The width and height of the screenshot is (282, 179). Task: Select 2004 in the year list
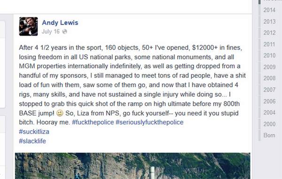pos(269,112)
